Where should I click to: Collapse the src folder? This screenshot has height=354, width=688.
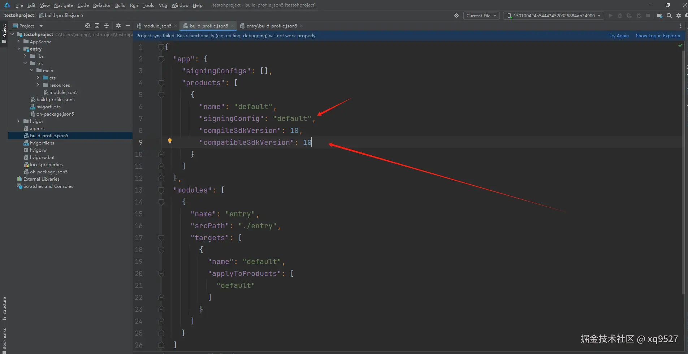(x=25, y=63)
